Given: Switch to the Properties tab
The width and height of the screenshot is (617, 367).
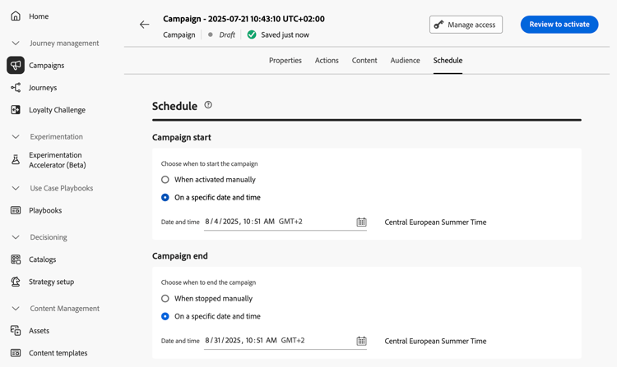Looking at the screenshot, I should click(285, 61).
